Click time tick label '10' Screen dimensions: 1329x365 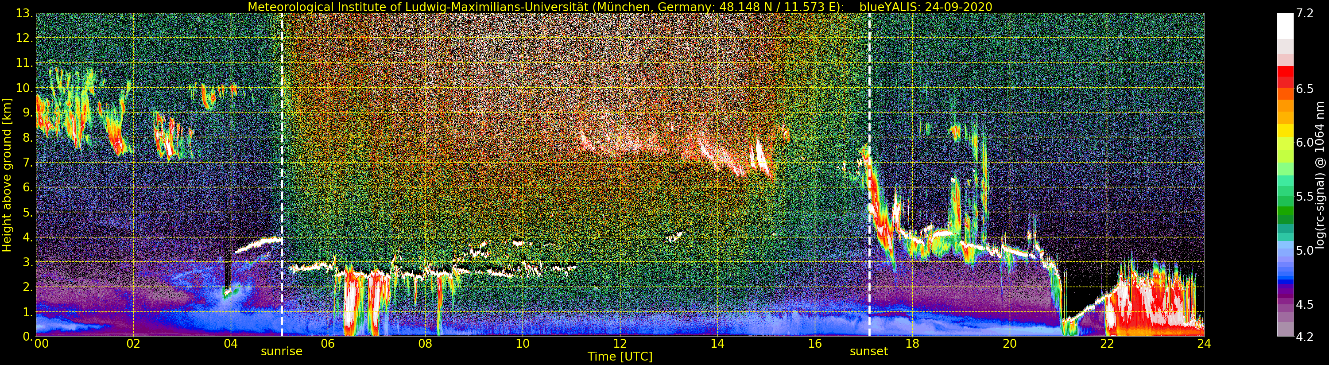[x=523, y=343]
